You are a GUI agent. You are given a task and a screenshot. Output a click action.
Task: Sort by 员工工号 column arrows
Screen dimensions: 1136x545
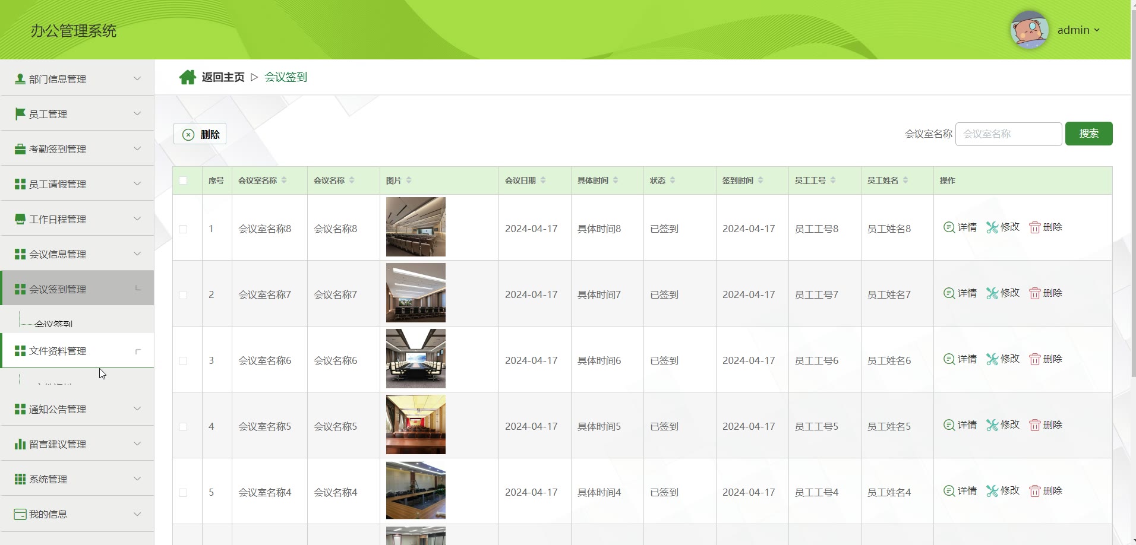tap(833, 180)
